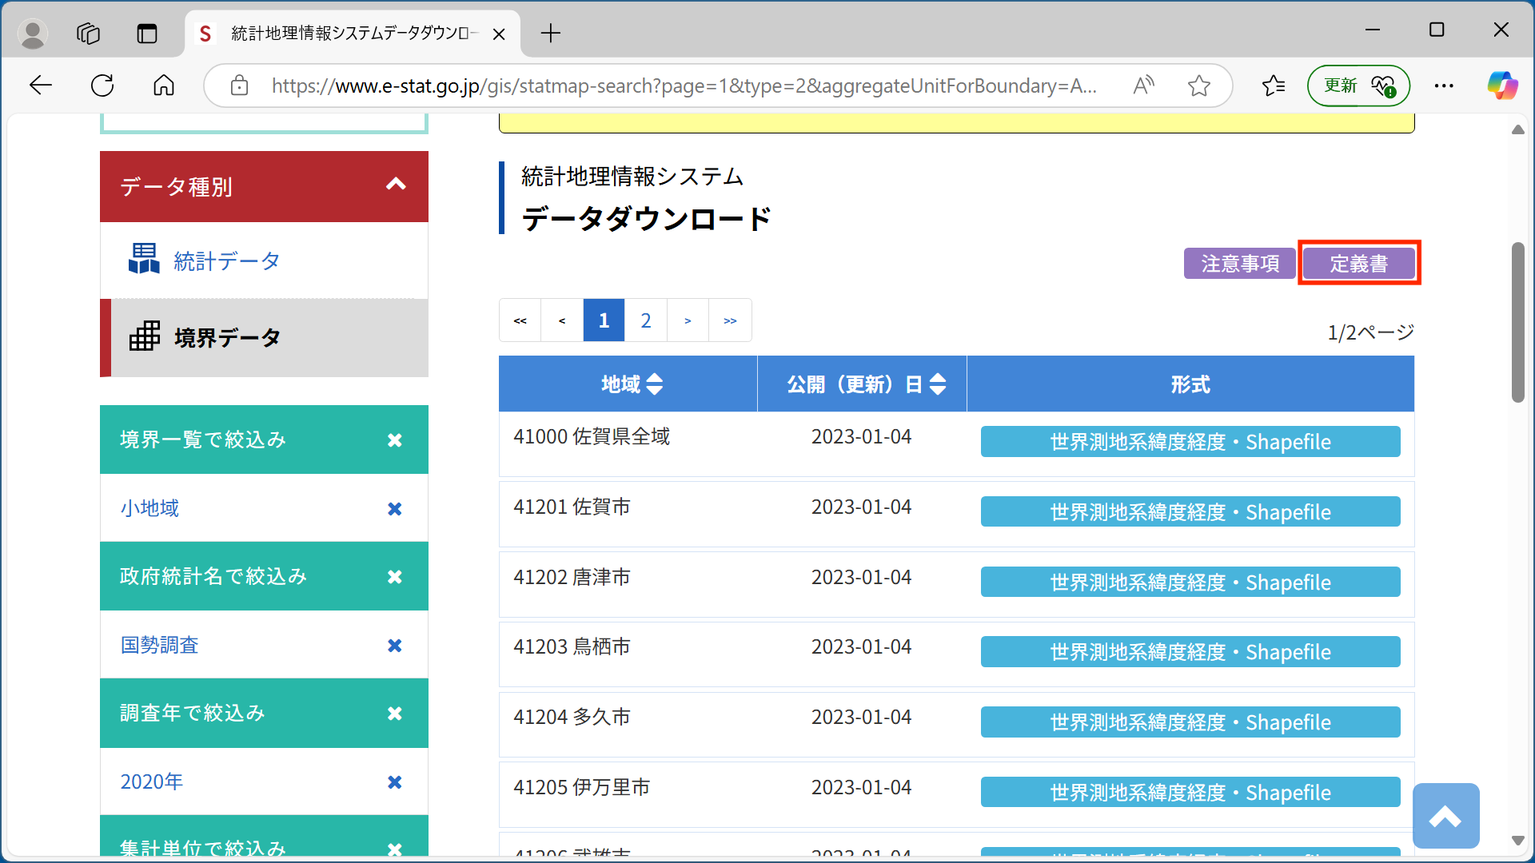The width and height of the screenshot is (1535, 863).
Task: Remove 調査年で絞込み filter section
Action: [394, 714]
